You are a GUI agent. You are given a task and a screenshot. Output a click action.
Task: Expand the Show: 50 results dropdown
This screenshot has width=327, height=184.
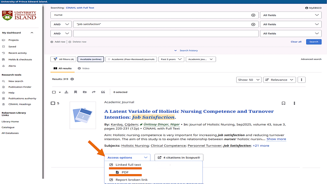click(249, 80)
